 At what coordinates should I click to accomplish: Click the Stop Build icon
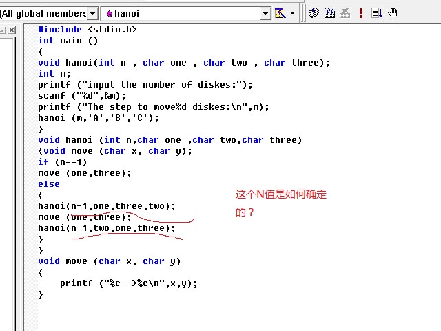click(x=345, y=12)
